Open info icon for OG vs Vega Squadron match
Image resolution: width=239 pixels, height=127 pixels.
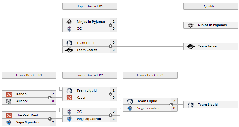110,115
